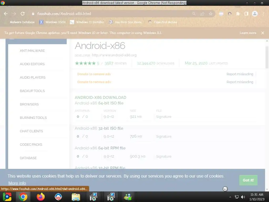The image size is (269, 202).
Task: Download Android-x86 64-bit ISO file
Action: click(x=99, y=103)
